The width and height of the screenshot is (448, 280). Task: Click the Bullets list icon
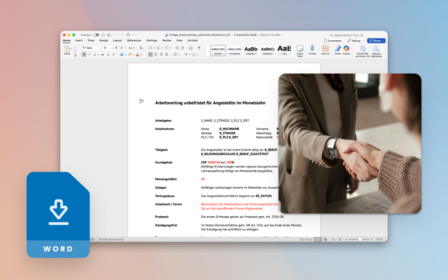pos(150,48)
